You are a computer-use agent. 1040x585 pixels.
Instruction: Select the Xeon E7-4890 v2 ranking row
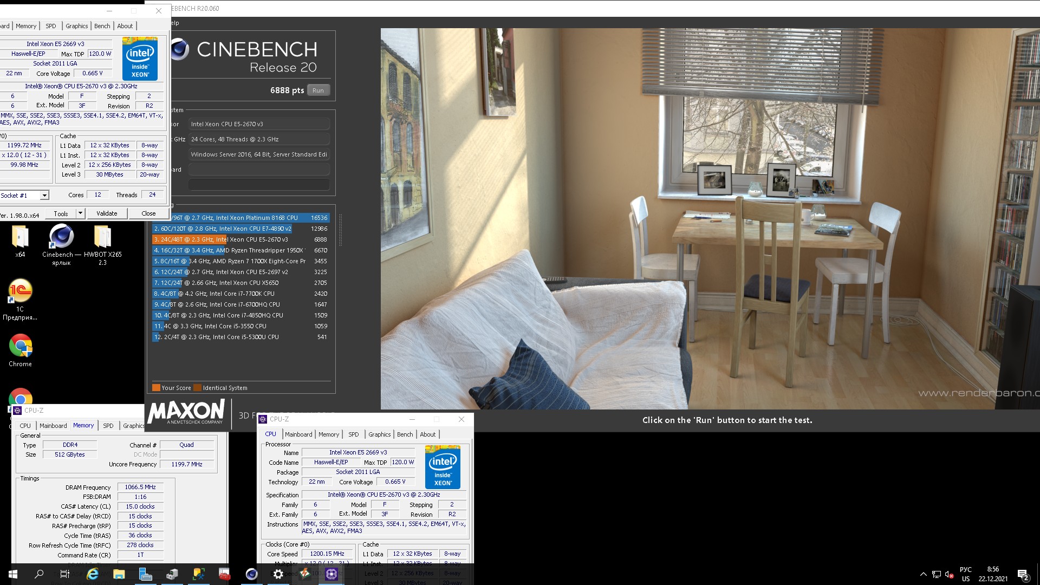coord(240,229)
